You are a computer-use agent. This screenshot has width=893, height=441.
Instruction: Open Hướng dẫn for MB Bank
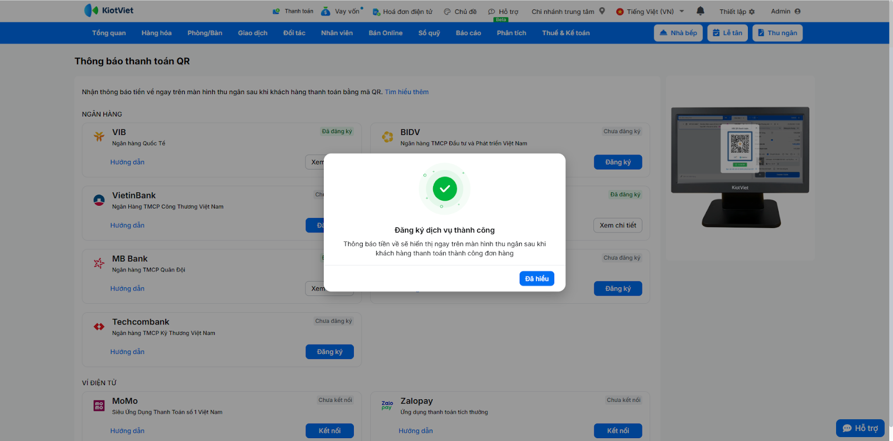pyautogui.click(x=127, y=289)
